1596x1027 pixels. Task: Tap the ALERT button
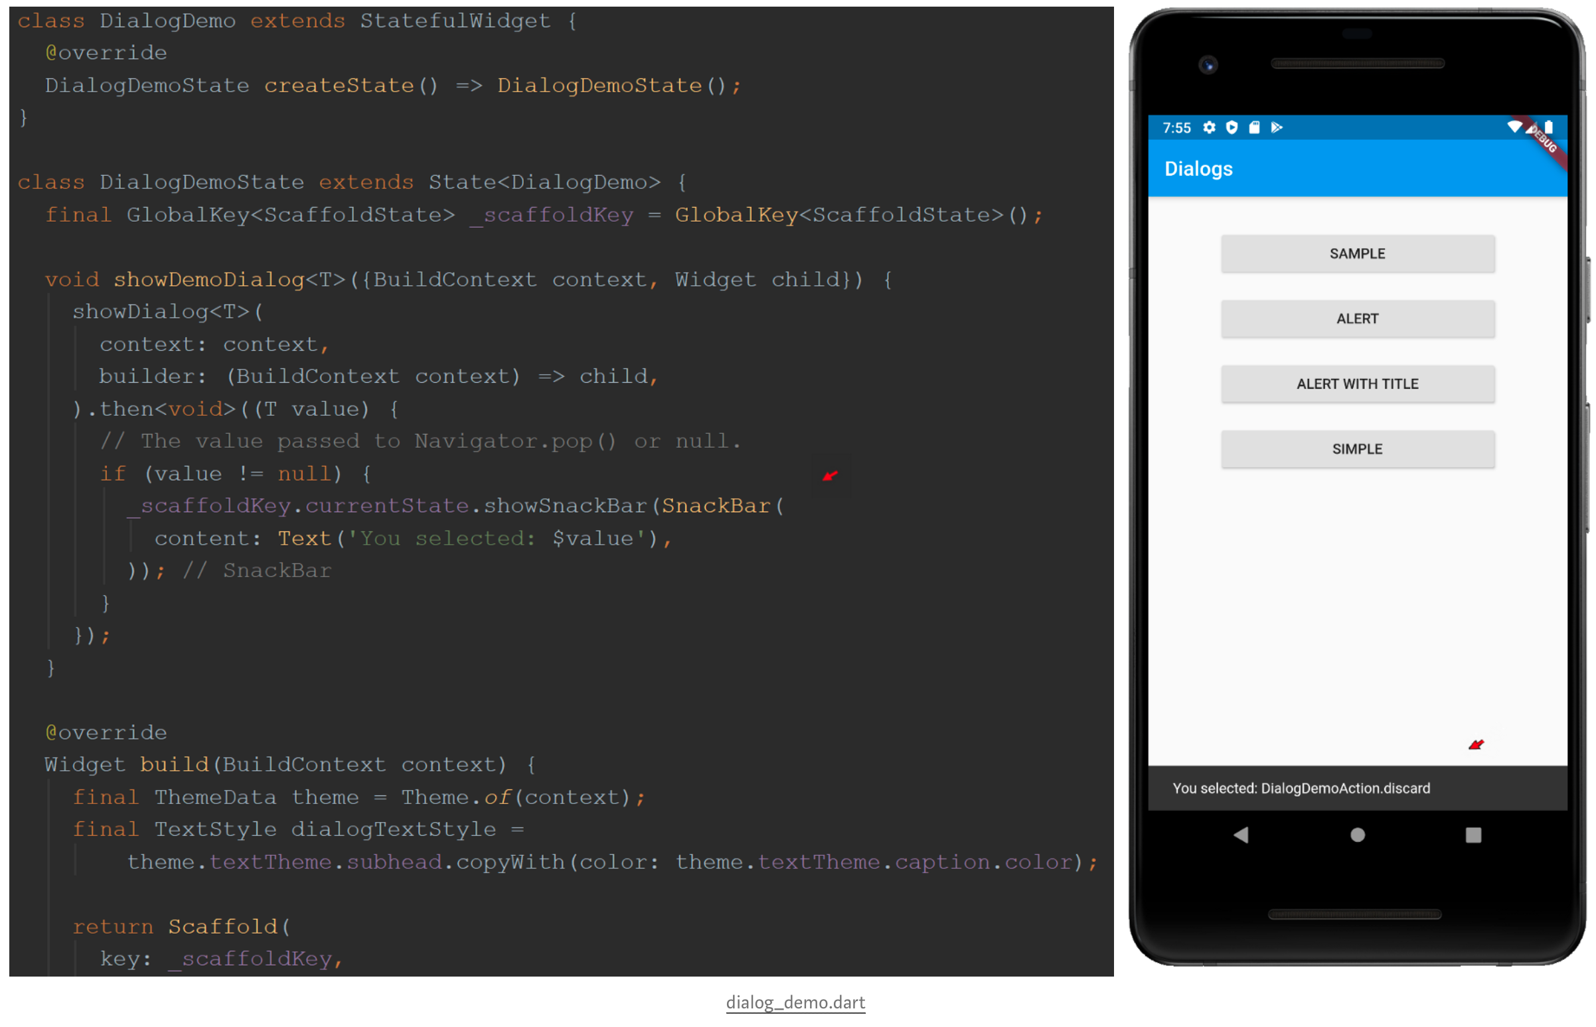[x=1357, y=319]
